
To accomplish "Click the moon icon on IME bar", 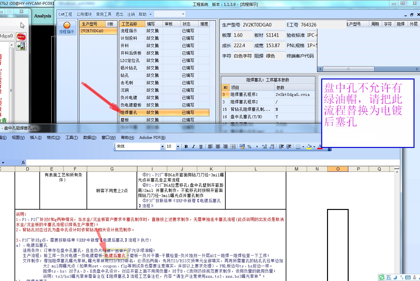I will [395, 277].
